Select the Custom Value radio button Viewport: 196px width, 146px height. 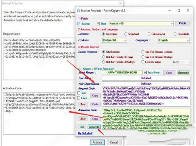[143, 62]
